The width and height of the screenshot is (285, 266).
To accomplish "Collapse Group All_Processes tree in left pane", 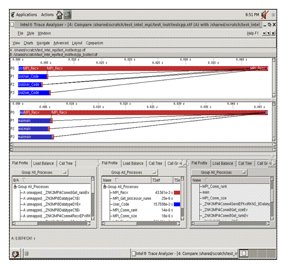I will (x=15, y=187).
